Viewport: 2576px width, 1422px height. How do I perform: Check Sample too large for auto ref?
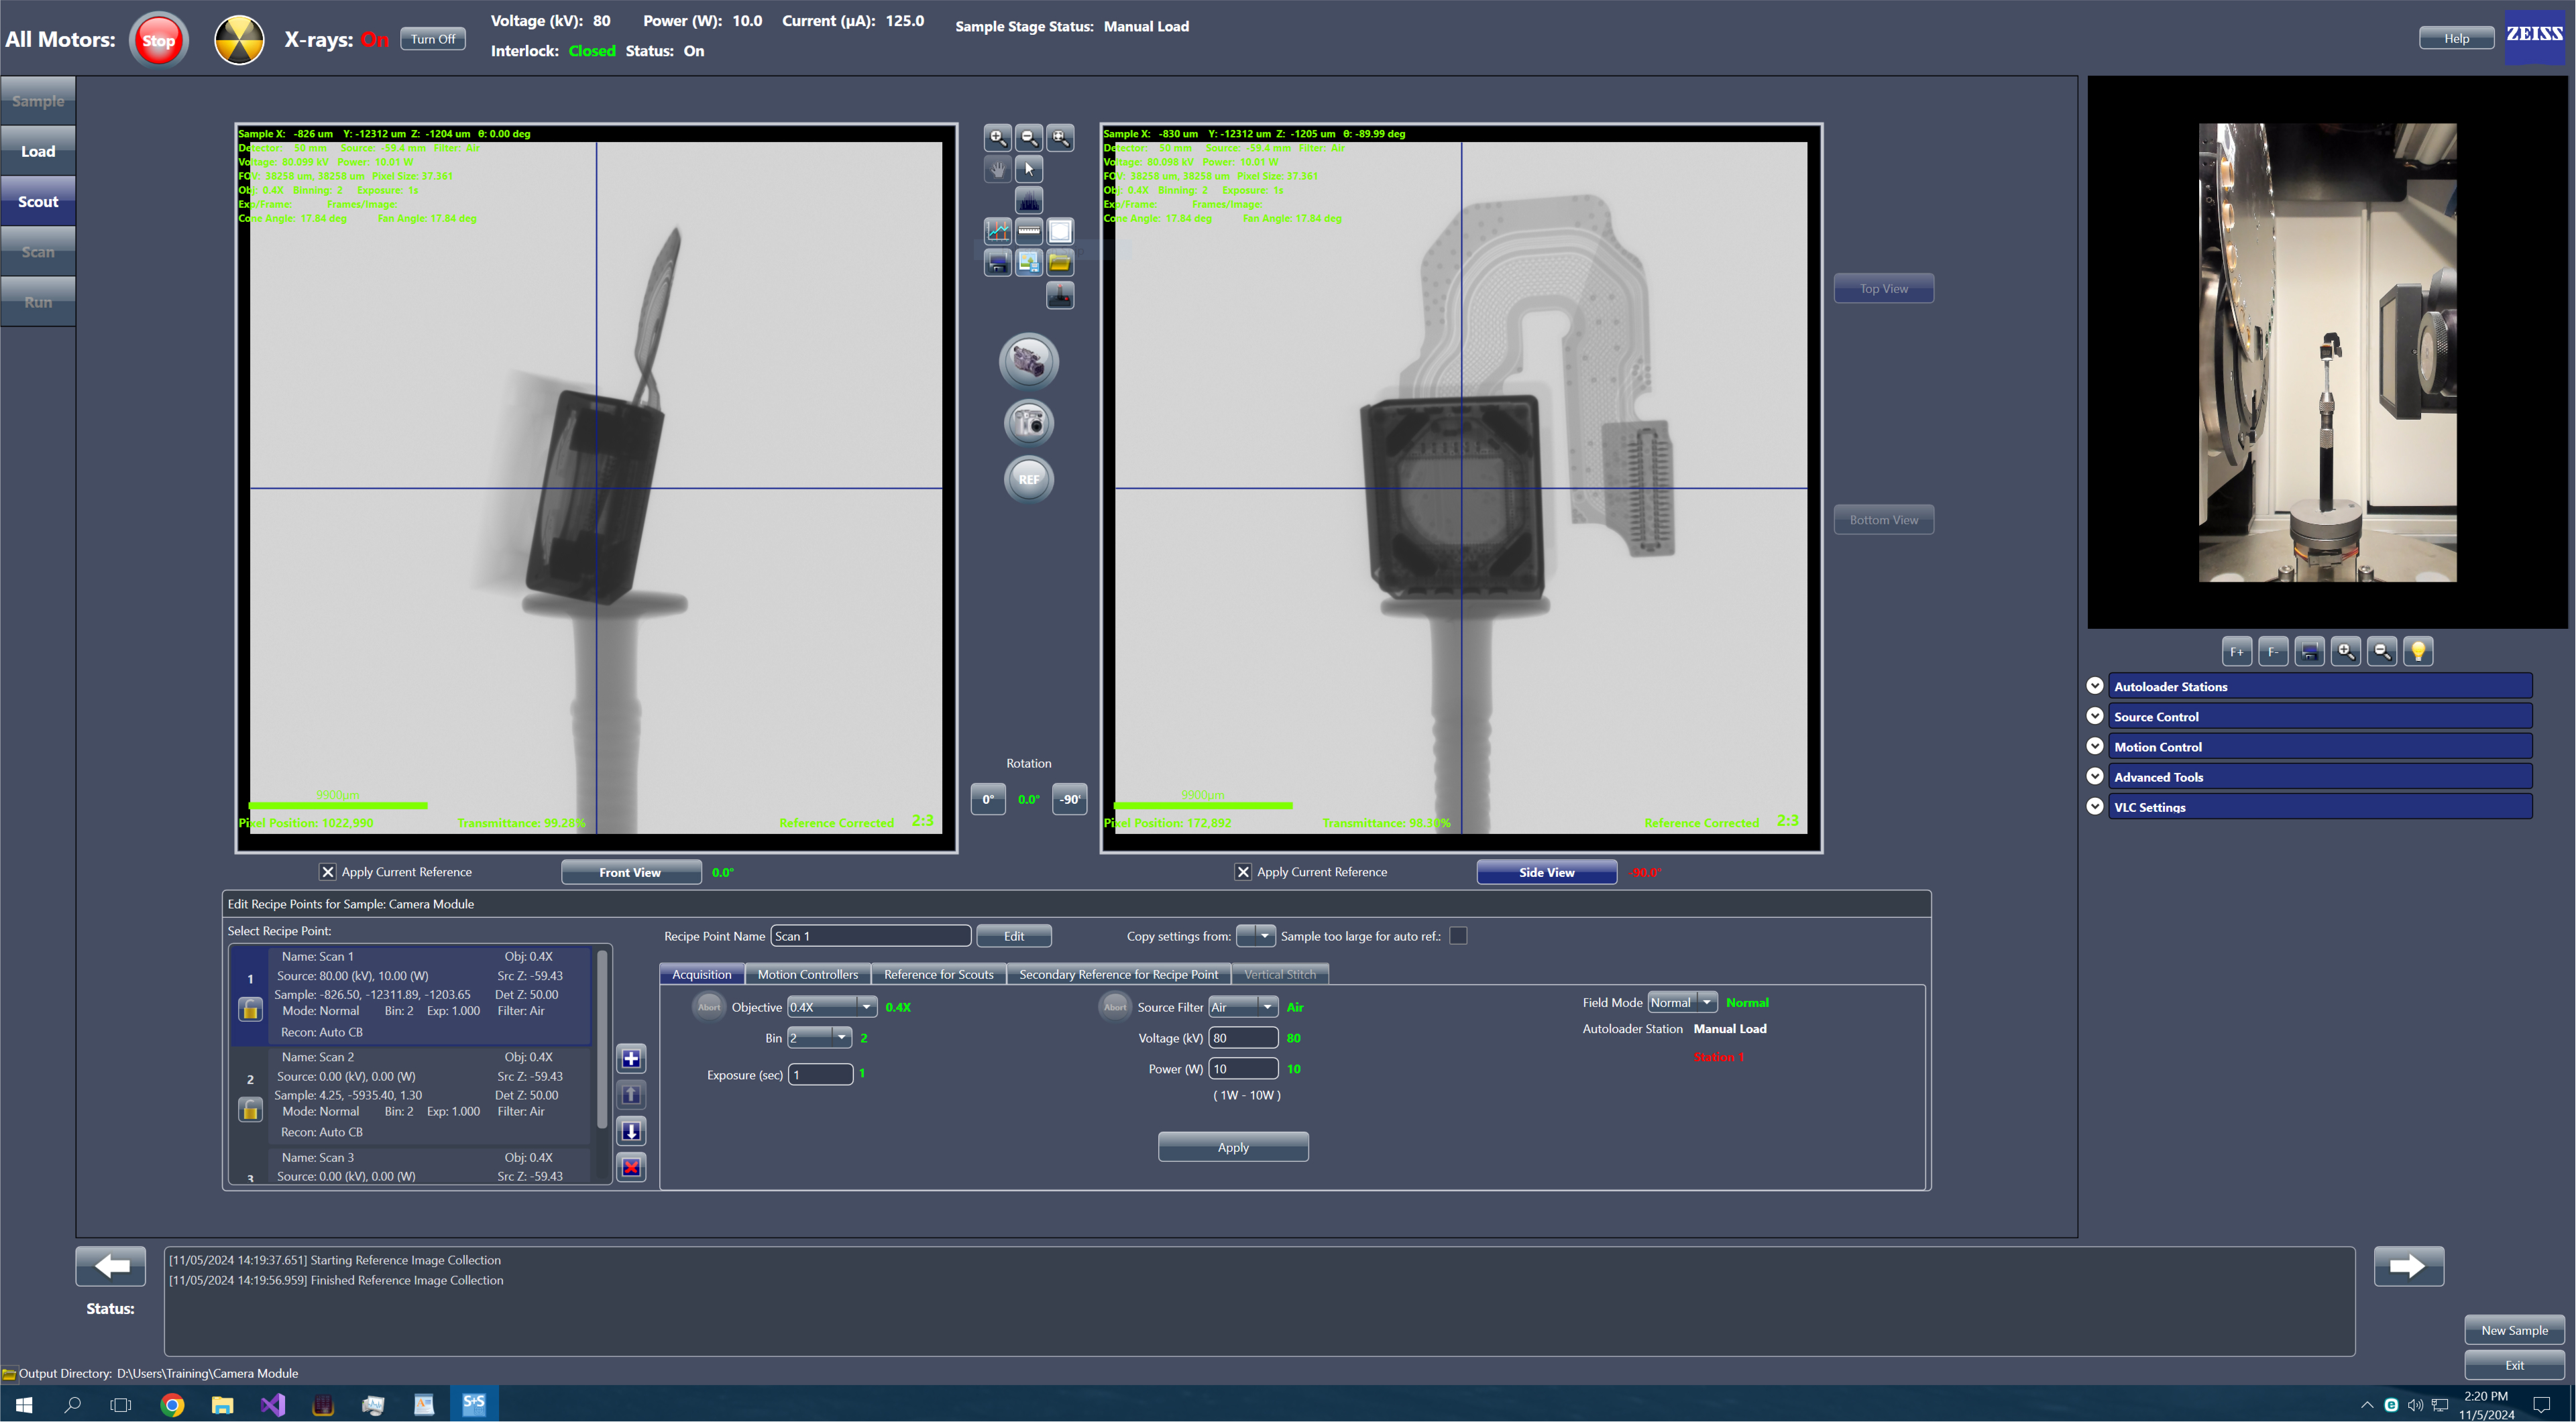point(1458,936)
